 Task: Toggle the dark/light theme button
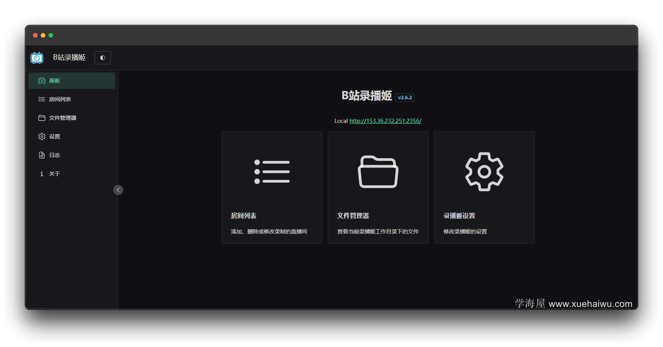coord(103,58)
